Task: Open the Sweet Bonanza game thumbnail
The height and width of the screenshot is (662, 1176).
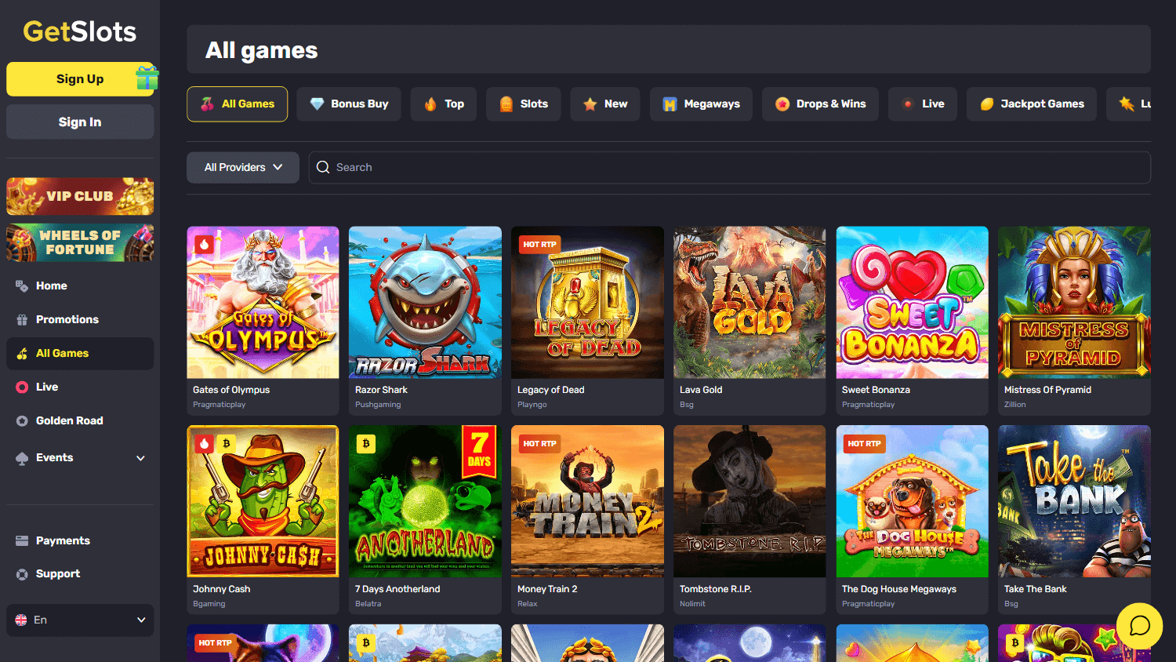Action: point(912,303)
